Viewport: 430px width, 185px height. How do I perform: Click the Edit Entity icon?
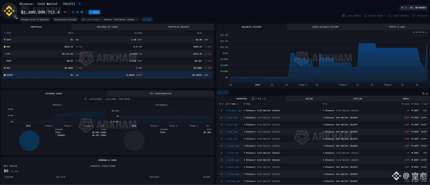coord(344,15)
